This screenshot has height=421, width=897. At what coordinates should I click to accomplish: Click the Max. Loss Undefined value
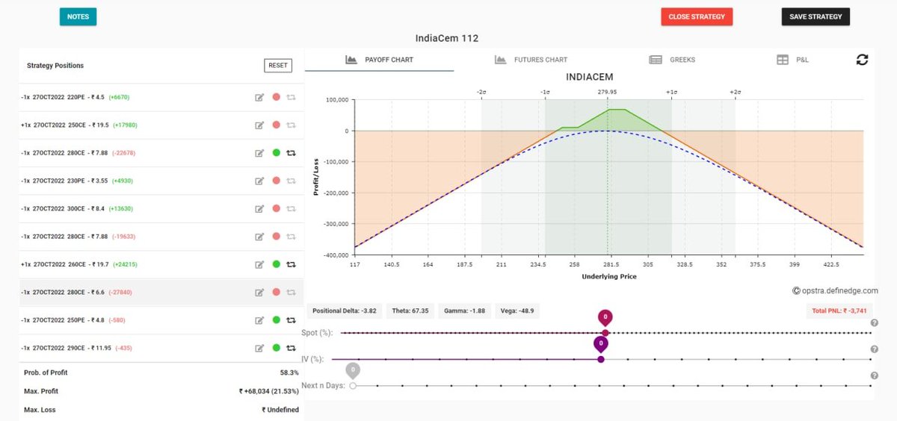pyautogui.click(x=280, y=410)
